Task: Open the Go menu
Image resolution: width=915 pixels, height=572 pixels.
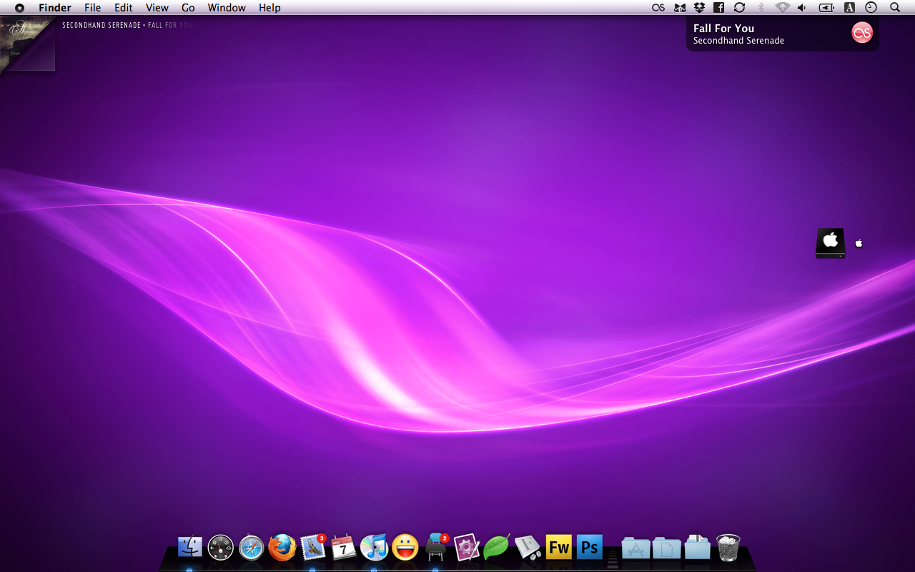Action: click(x=188, y=8)
